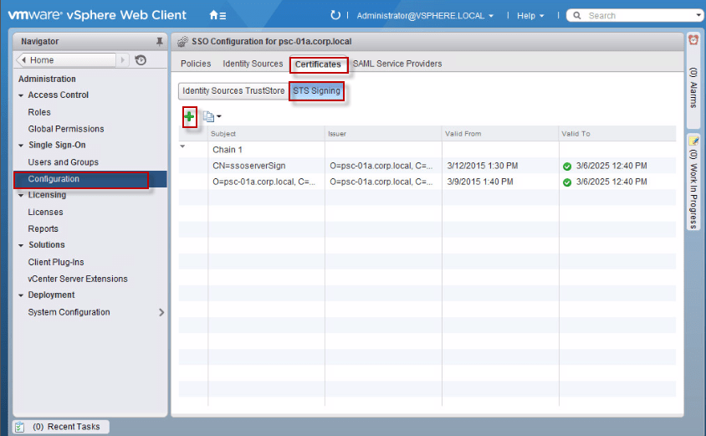Viewport: 706px width, 436px height.
Task: Select the CN=ssoserverSign certificate row
Action: click(x=427, y=166)
